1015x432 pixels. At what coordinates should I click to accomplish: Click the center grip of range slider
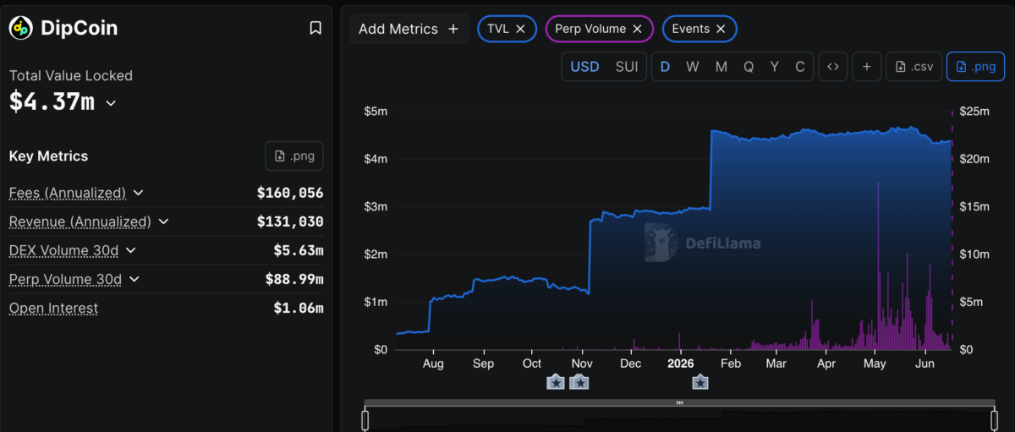679,403
